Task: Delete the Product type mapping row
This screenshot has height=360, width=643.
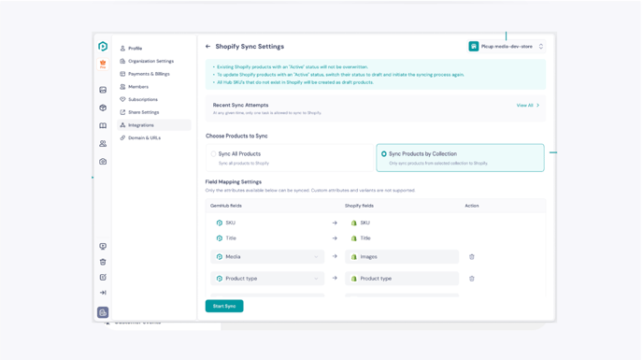Action: point(472,279)
